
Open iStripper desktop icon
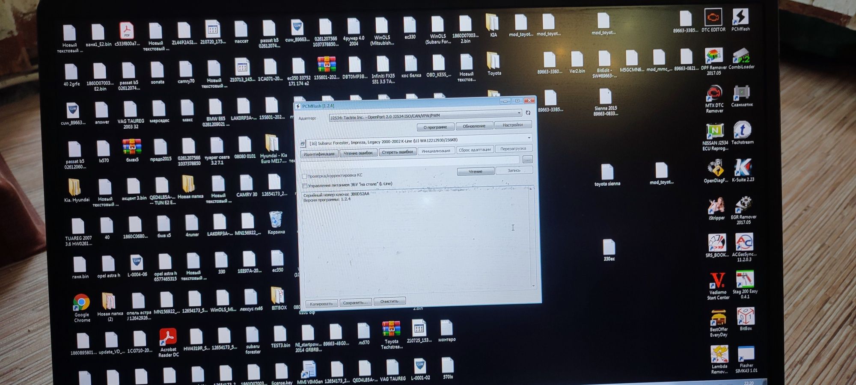point(716,209)
